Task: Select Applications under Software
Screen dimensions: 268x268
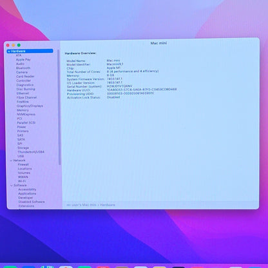Action: (x=27, y=193)
